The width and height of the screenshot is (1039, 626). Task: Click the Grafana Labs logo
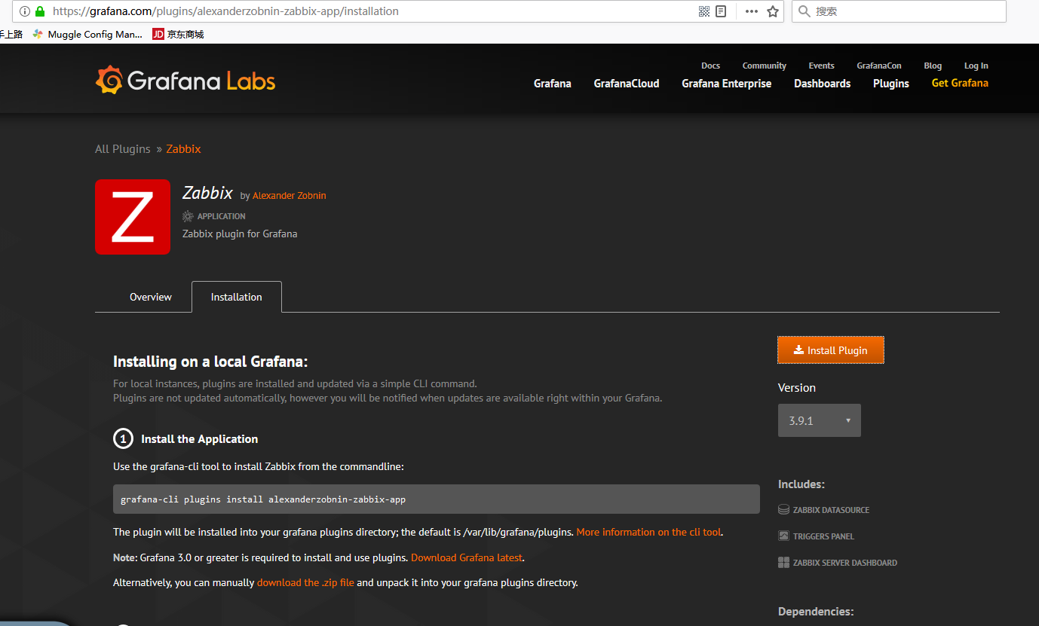tap(185, 81)
